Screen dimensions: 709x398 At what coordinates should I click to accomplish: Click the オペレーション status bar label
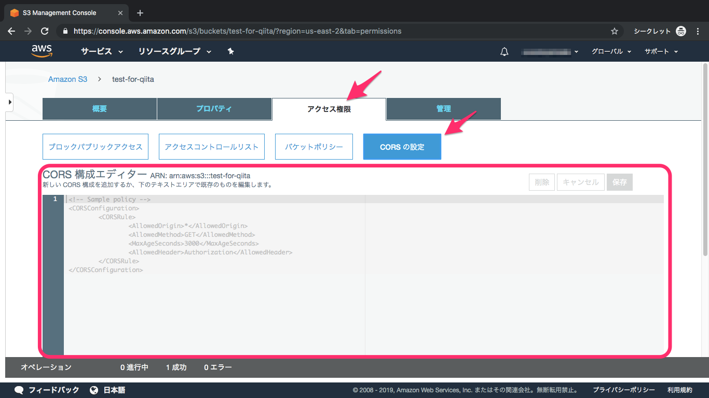pos(46,367)
